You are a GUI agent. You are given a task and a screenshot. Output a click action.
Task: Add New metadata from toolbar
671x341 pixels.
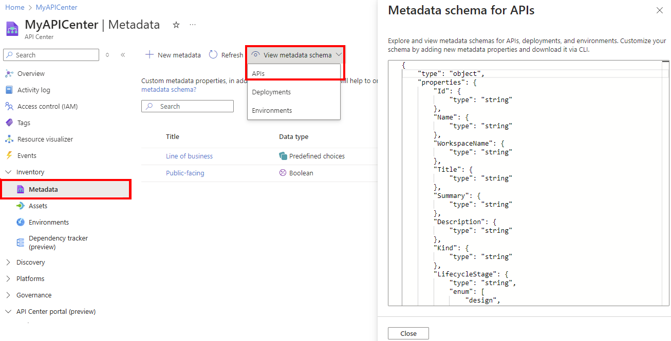pyautogui.click(x=173, y=55)
